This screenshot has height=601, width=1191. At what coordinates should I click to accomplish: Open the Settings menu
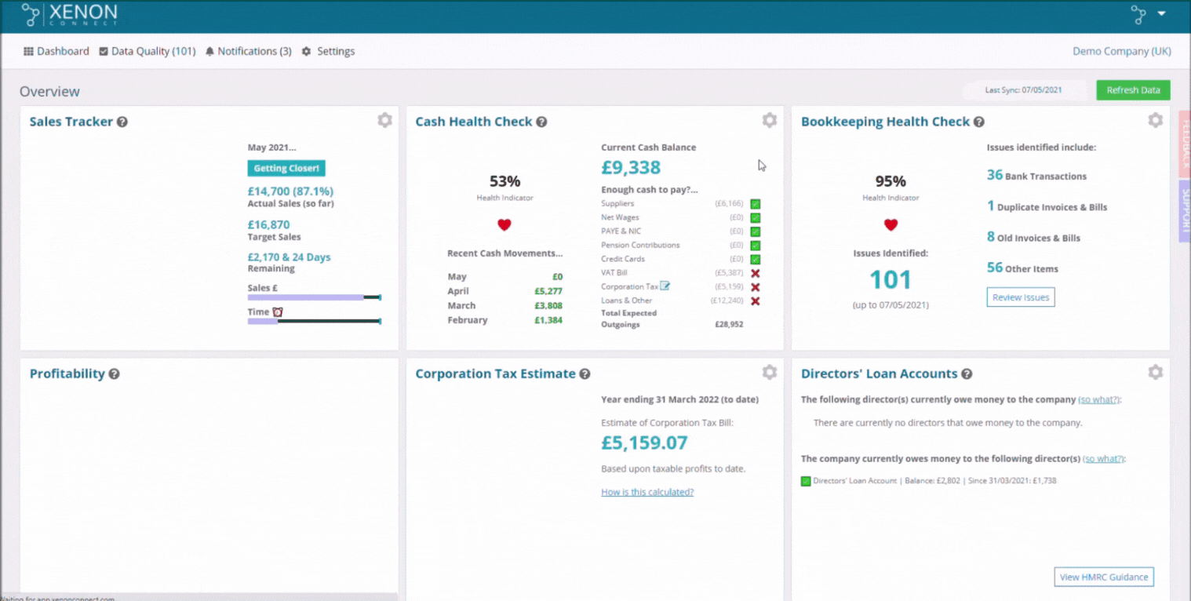[328, 51]
